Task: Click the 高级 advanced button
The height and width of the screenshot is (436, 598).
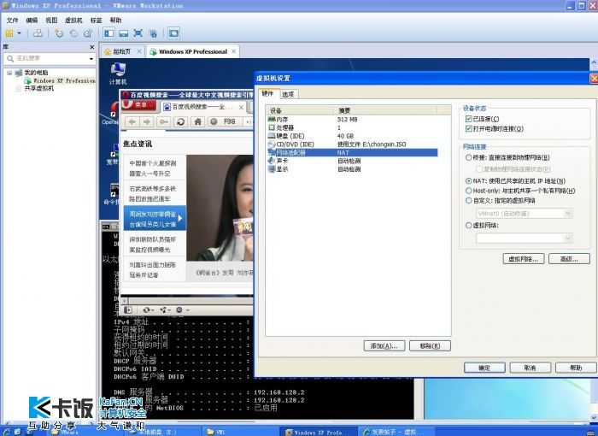Action: [569, 259]
